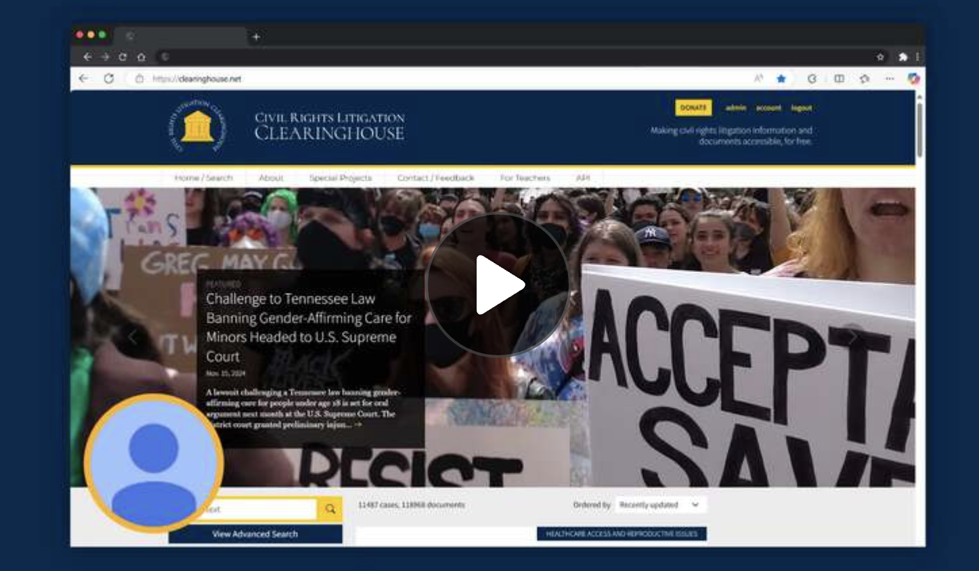
Task: Go to Contact / Feedback page
Action: click(435, 178)
